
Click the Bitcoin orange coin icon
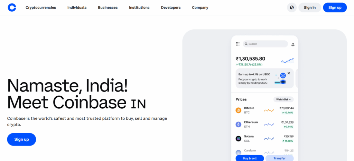[x=238, y=110]
